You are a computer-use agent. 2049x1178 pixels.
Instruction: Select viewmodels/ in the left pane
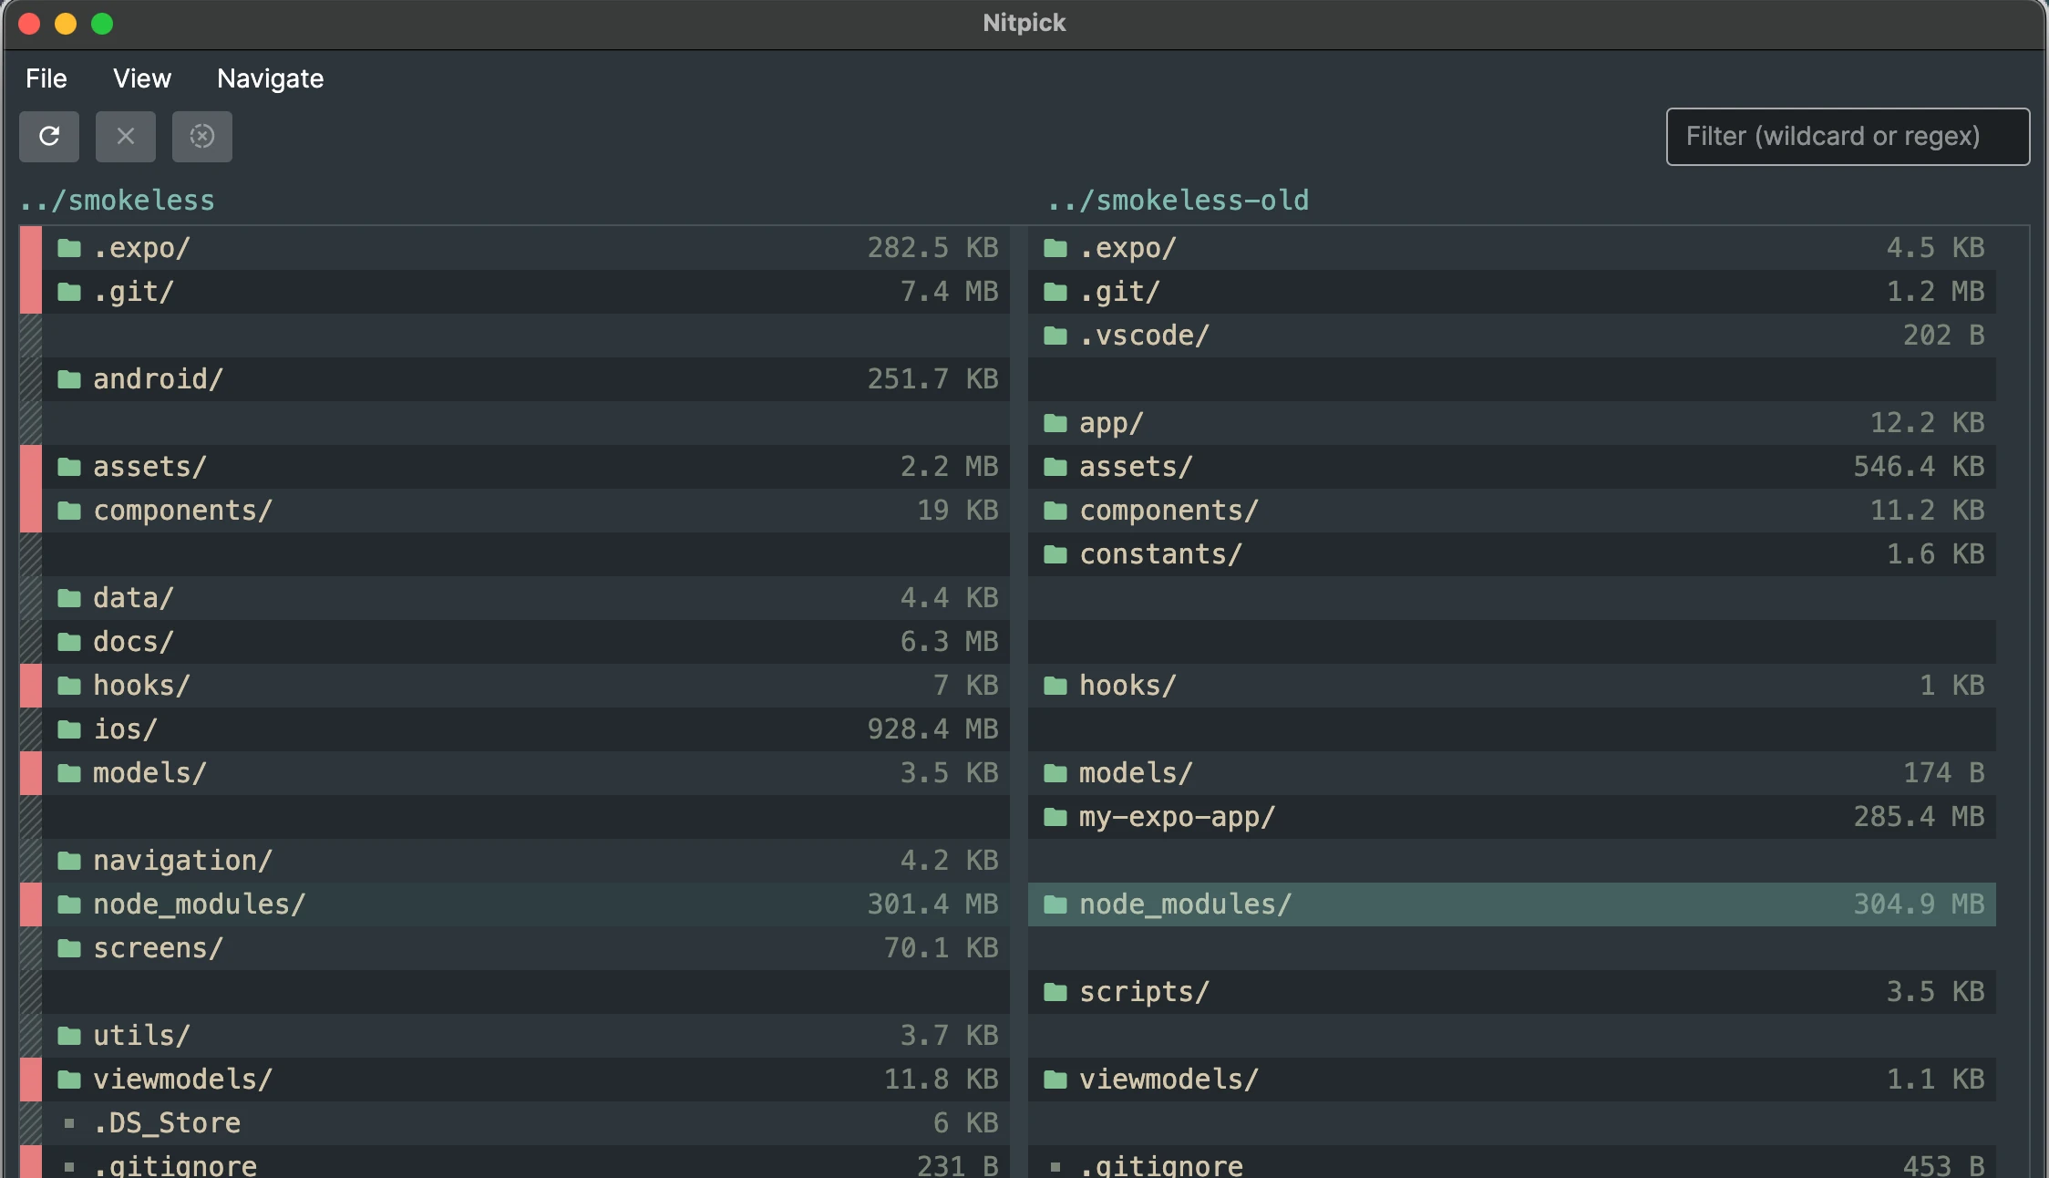point(526,1080)
